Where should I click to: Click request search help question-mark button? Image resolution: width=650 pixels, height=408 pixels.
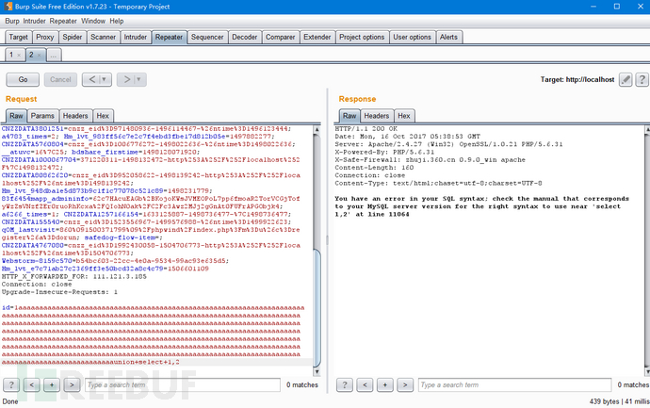pos(11,384)
